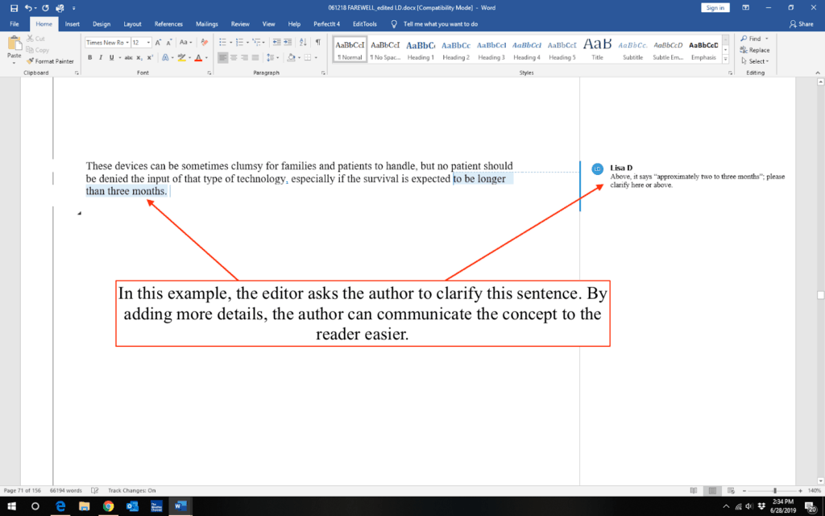Apply subscript formatting
The height and width of the screenshot is (516, 825).
(139, 57)
